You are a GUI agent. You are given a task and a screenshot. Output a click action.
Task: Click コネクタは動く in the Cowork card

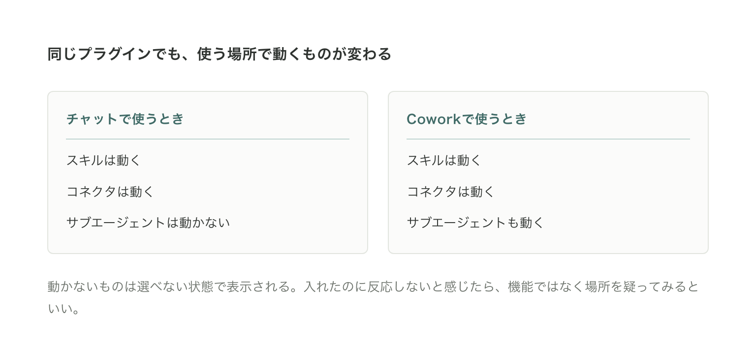click(x=451, y=192)
